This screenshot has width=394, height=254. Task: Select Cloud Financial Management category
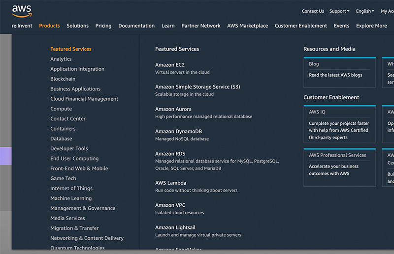coord(84,99)
